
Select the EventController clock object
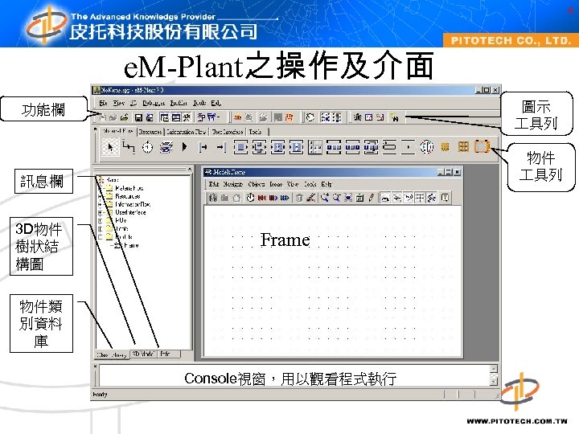(147, 147)
